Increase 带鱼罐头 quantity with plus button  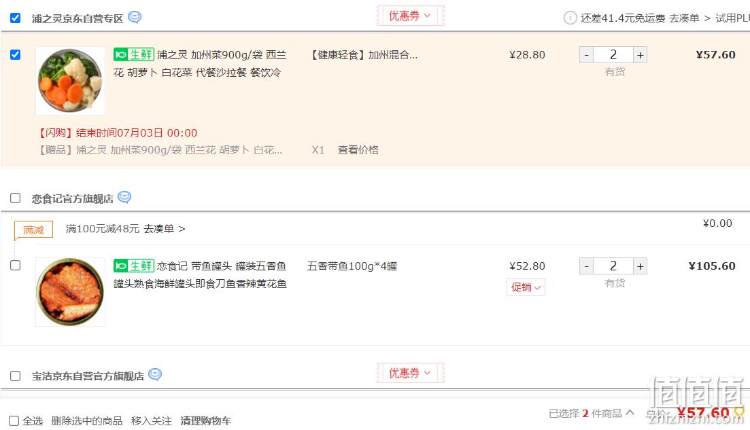point(640,266)
